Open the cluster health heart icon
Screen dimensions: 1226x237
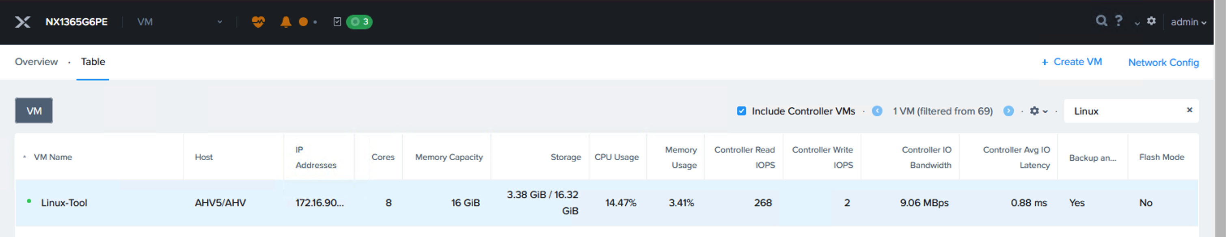pos(258,22)
